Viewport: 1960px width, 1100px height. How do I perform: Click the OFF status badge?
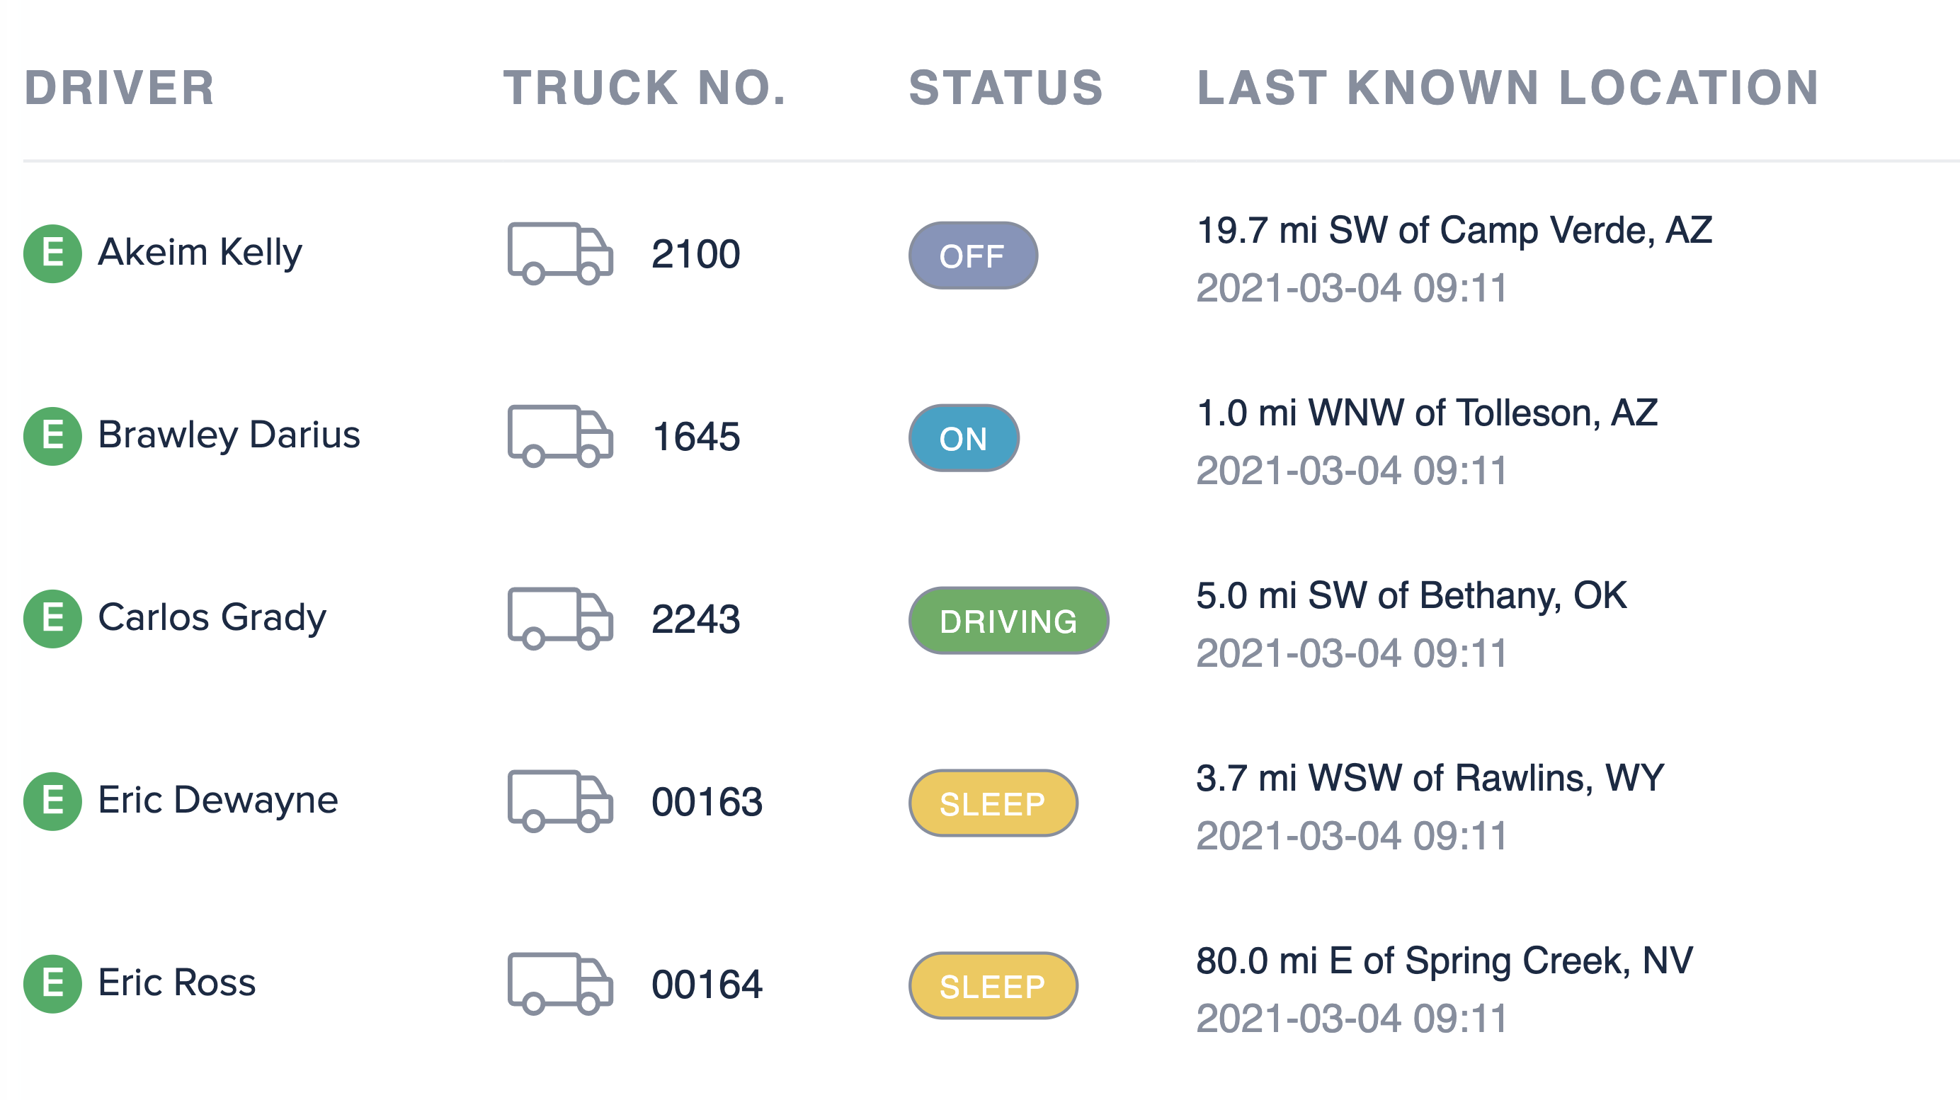point(972,256)
